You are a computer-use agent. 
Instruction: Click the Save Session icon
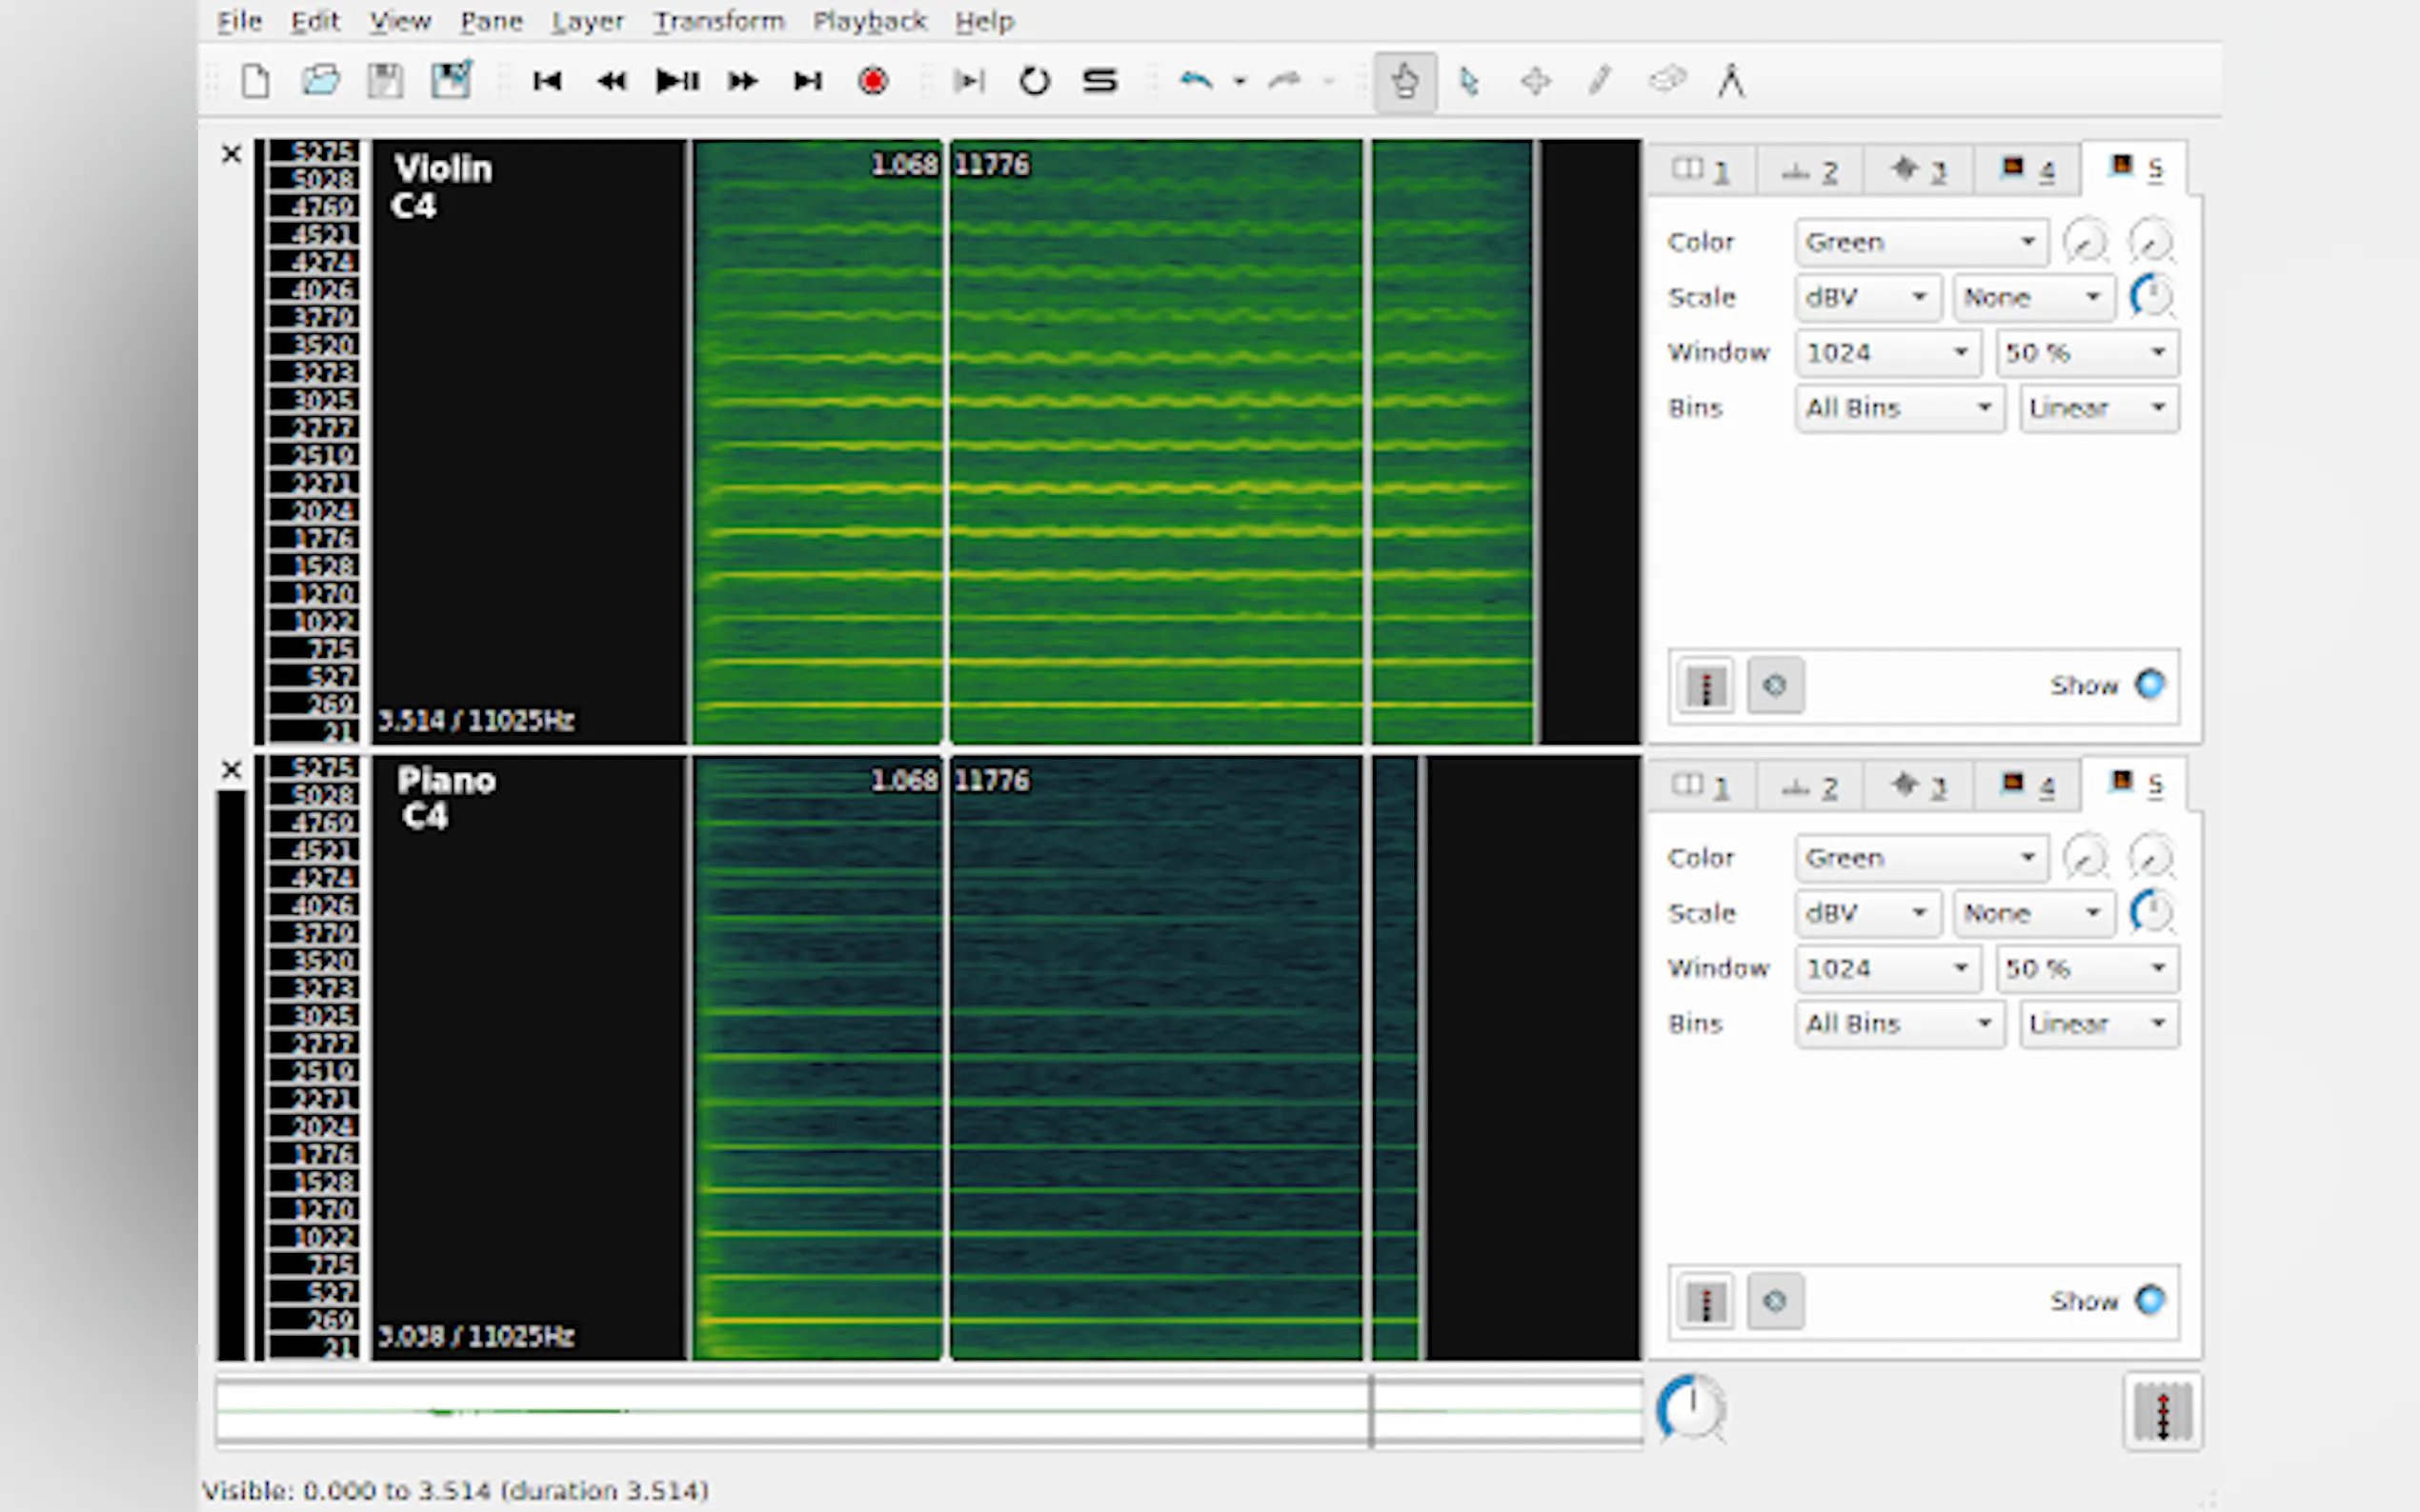pyautogui.click(x=385, y=81)
